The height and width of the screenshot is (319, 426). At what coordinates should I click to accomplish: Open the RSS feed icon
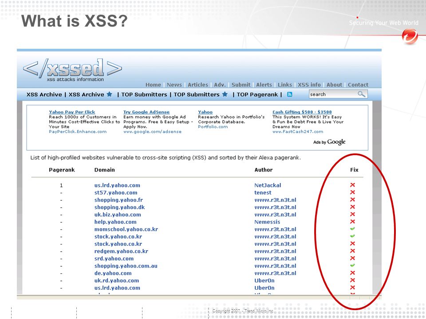290,94
